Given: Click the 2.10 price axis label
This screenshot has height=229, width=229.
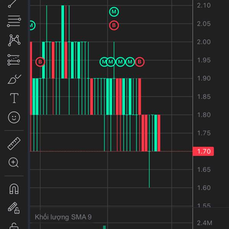Looking at the screenshot, I should pos(204,6).
